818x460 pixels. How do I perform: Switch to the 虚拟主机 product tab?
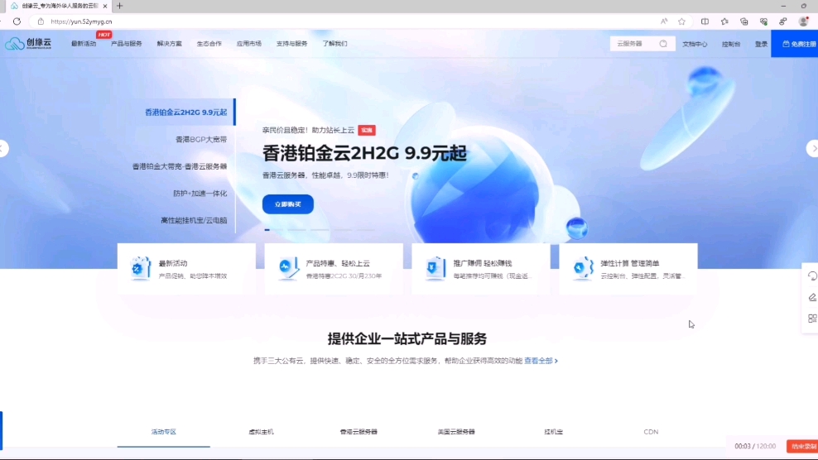261,432
